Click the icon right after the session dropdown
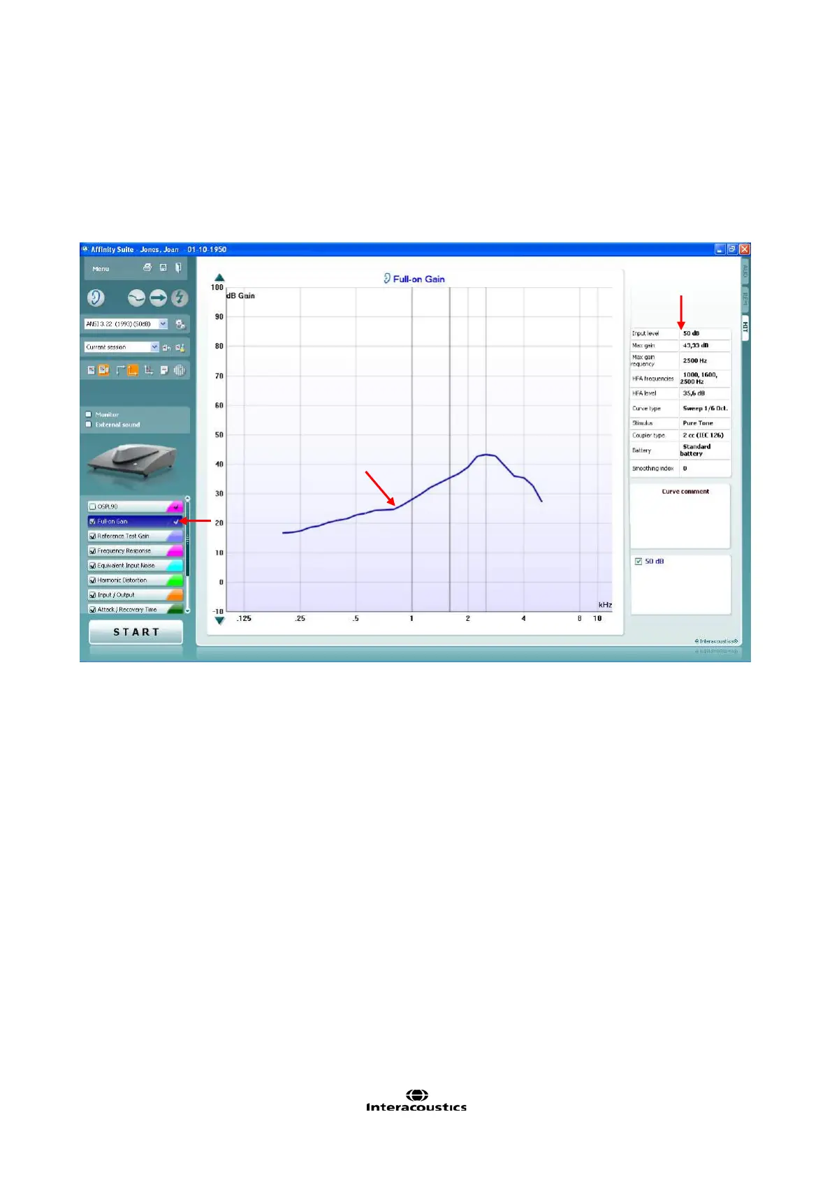 [x=166, y=347]
